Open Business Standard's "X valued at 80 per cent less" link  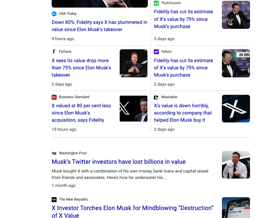coord(81,113)
